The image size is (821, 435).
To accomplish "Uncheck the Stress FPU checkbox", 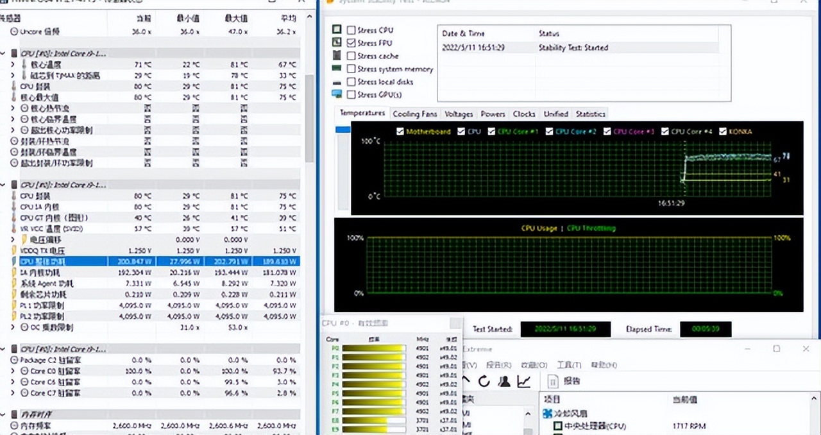I will click(x=351, y=43).
